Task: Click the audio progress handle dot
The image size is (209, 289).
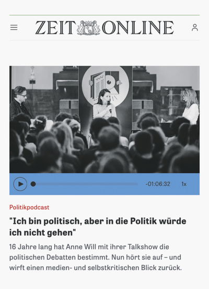Action: pyautogui.click(x=33, y=184)
